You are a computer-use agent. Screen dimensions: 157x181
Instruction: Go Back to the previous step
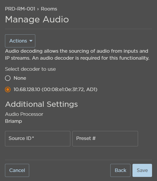[120, 171]
